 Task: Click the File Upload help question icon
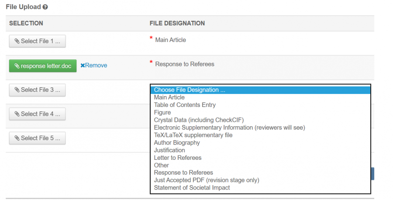coord(45,7)
